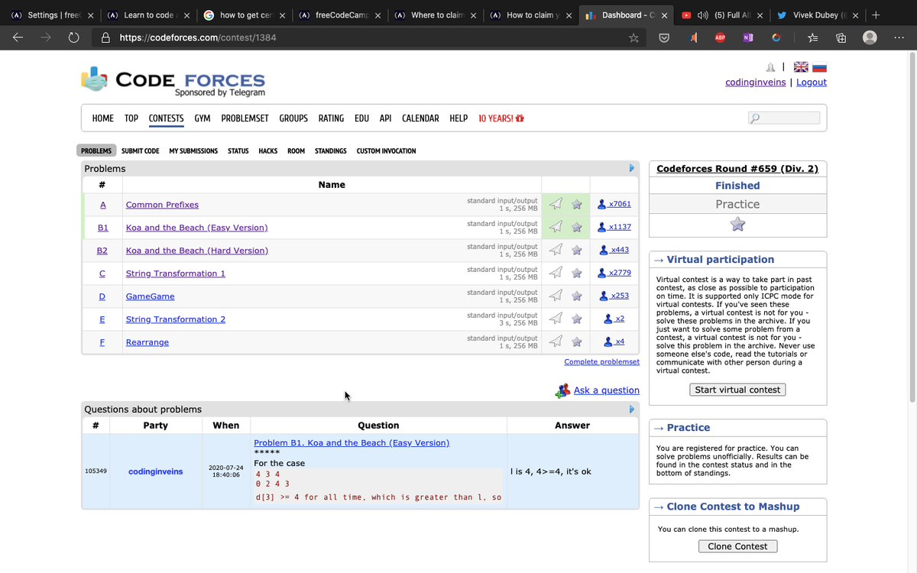This screenshot has height=573, width=917.
Task: Reload the page with the refresh icon
Action: click(x=74, y=37)
